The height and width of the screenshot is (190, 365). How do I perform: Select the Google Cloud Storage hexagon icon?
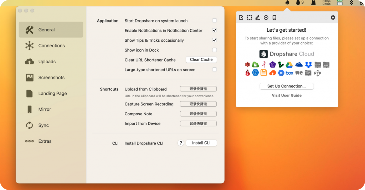point(281,73)
